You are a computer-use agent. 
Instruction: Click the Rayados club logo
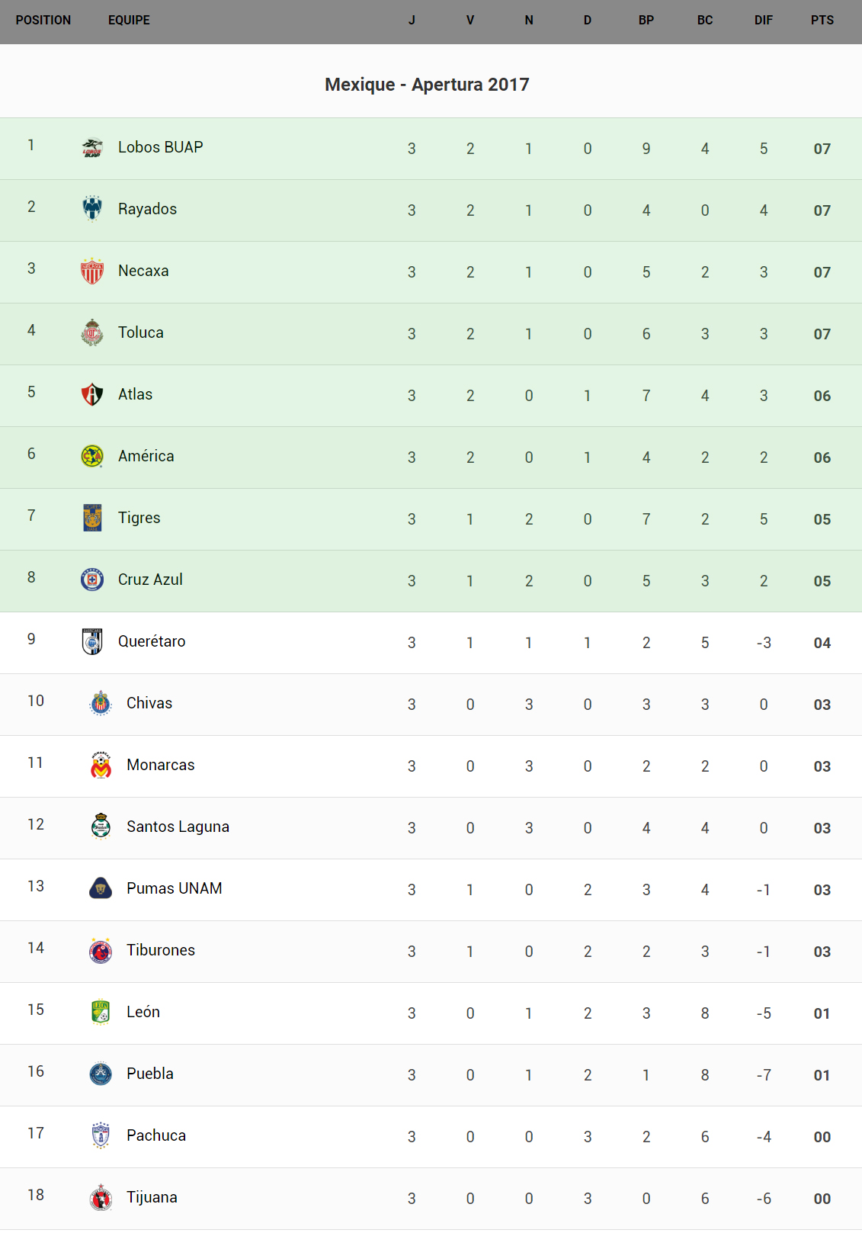click(92, 209)
